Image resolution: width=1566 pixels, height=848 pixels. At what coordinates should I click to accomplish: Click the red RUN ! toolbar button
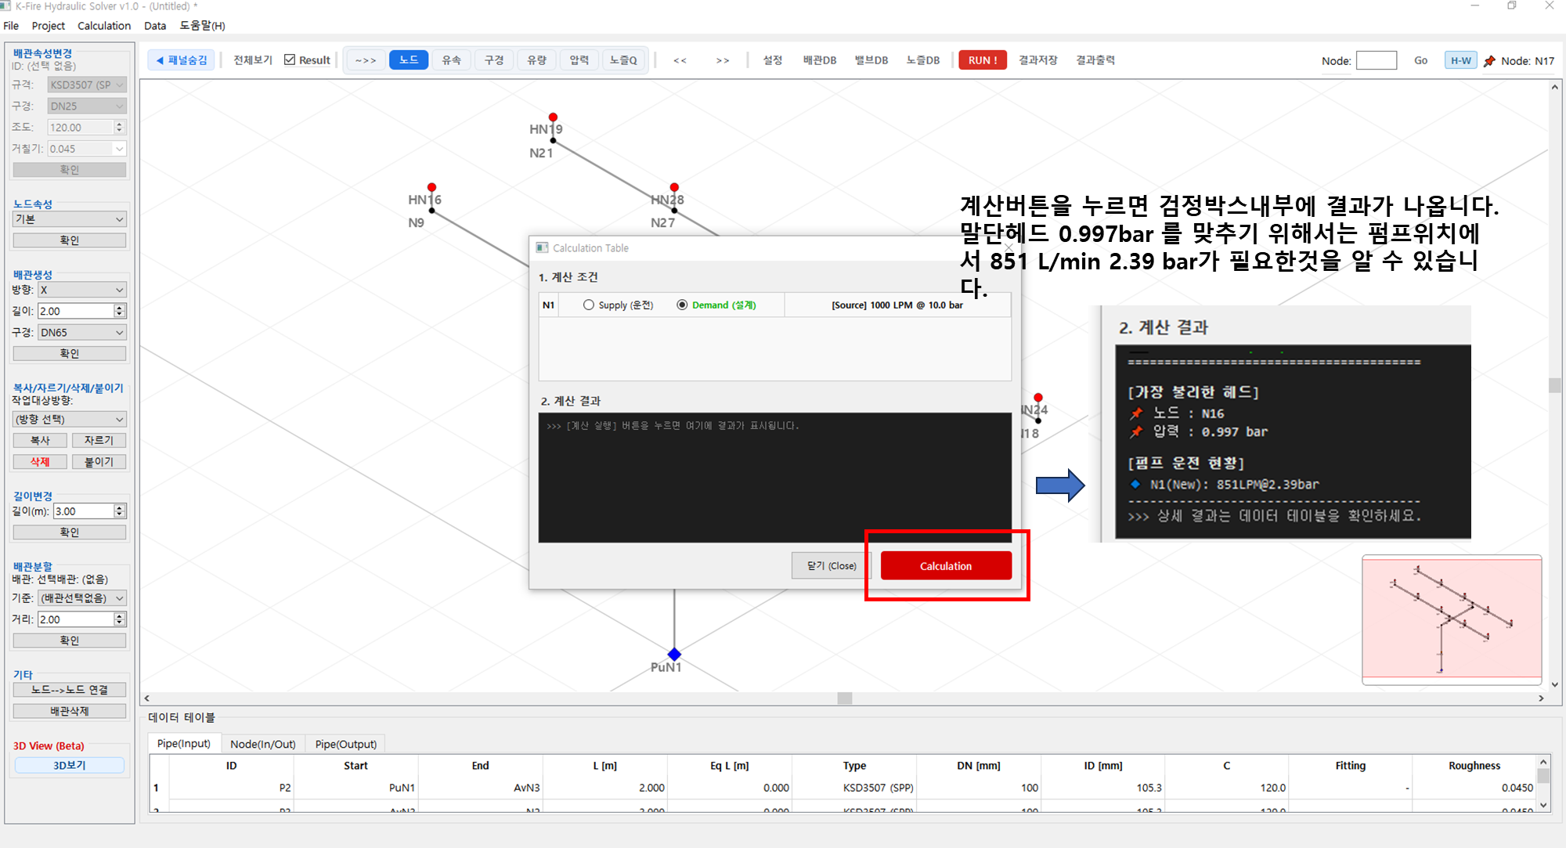(982, 60)
